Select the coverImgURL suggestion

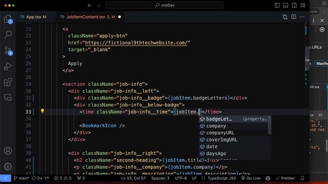click(234, 140)
